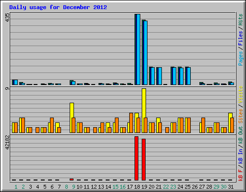Select day 22 on the x-axis
This screenshot has width=246, height=192.
[166, 187]
